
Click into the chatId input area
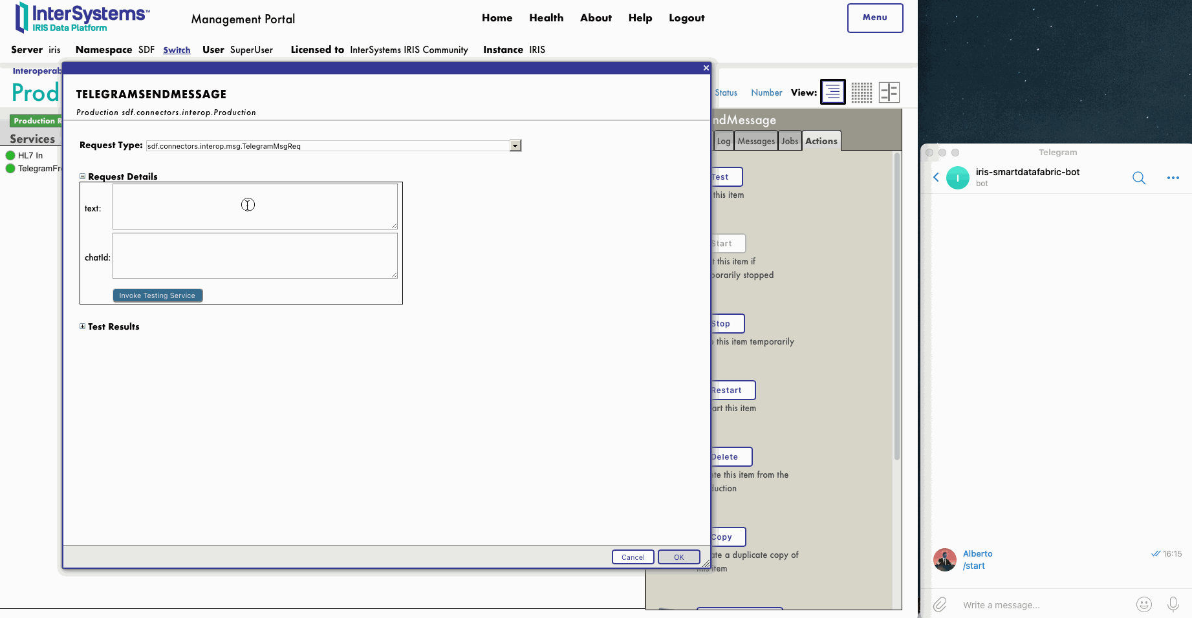(255, 255)
